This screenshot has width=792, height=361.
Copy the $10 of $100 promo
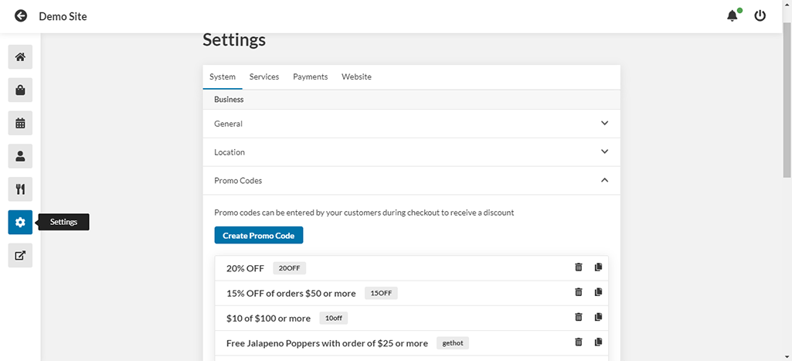(599, 317)
